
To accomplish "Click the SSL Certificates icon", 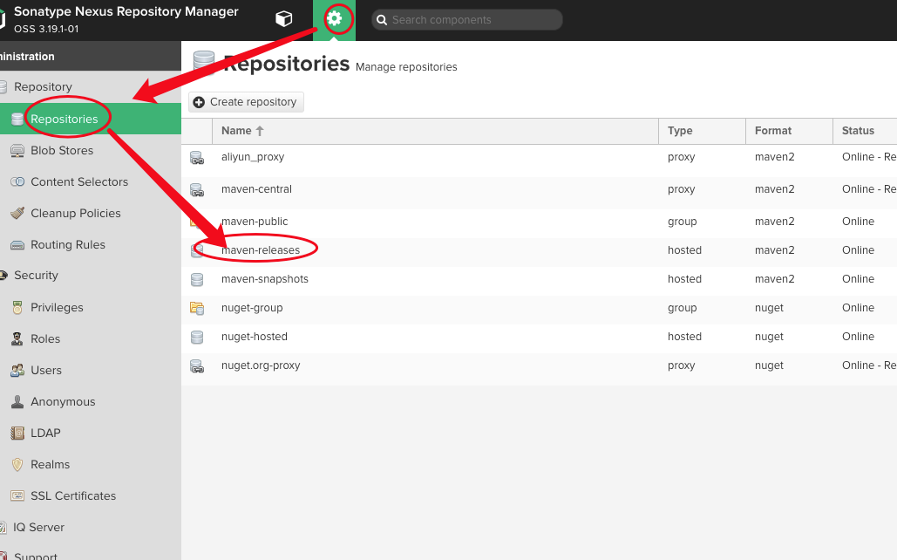I will point(17,495).
